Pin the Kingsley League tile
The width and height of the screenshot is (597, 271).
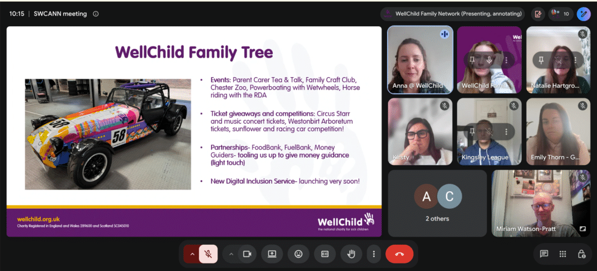pyautogui.click(x=472, y=131)
